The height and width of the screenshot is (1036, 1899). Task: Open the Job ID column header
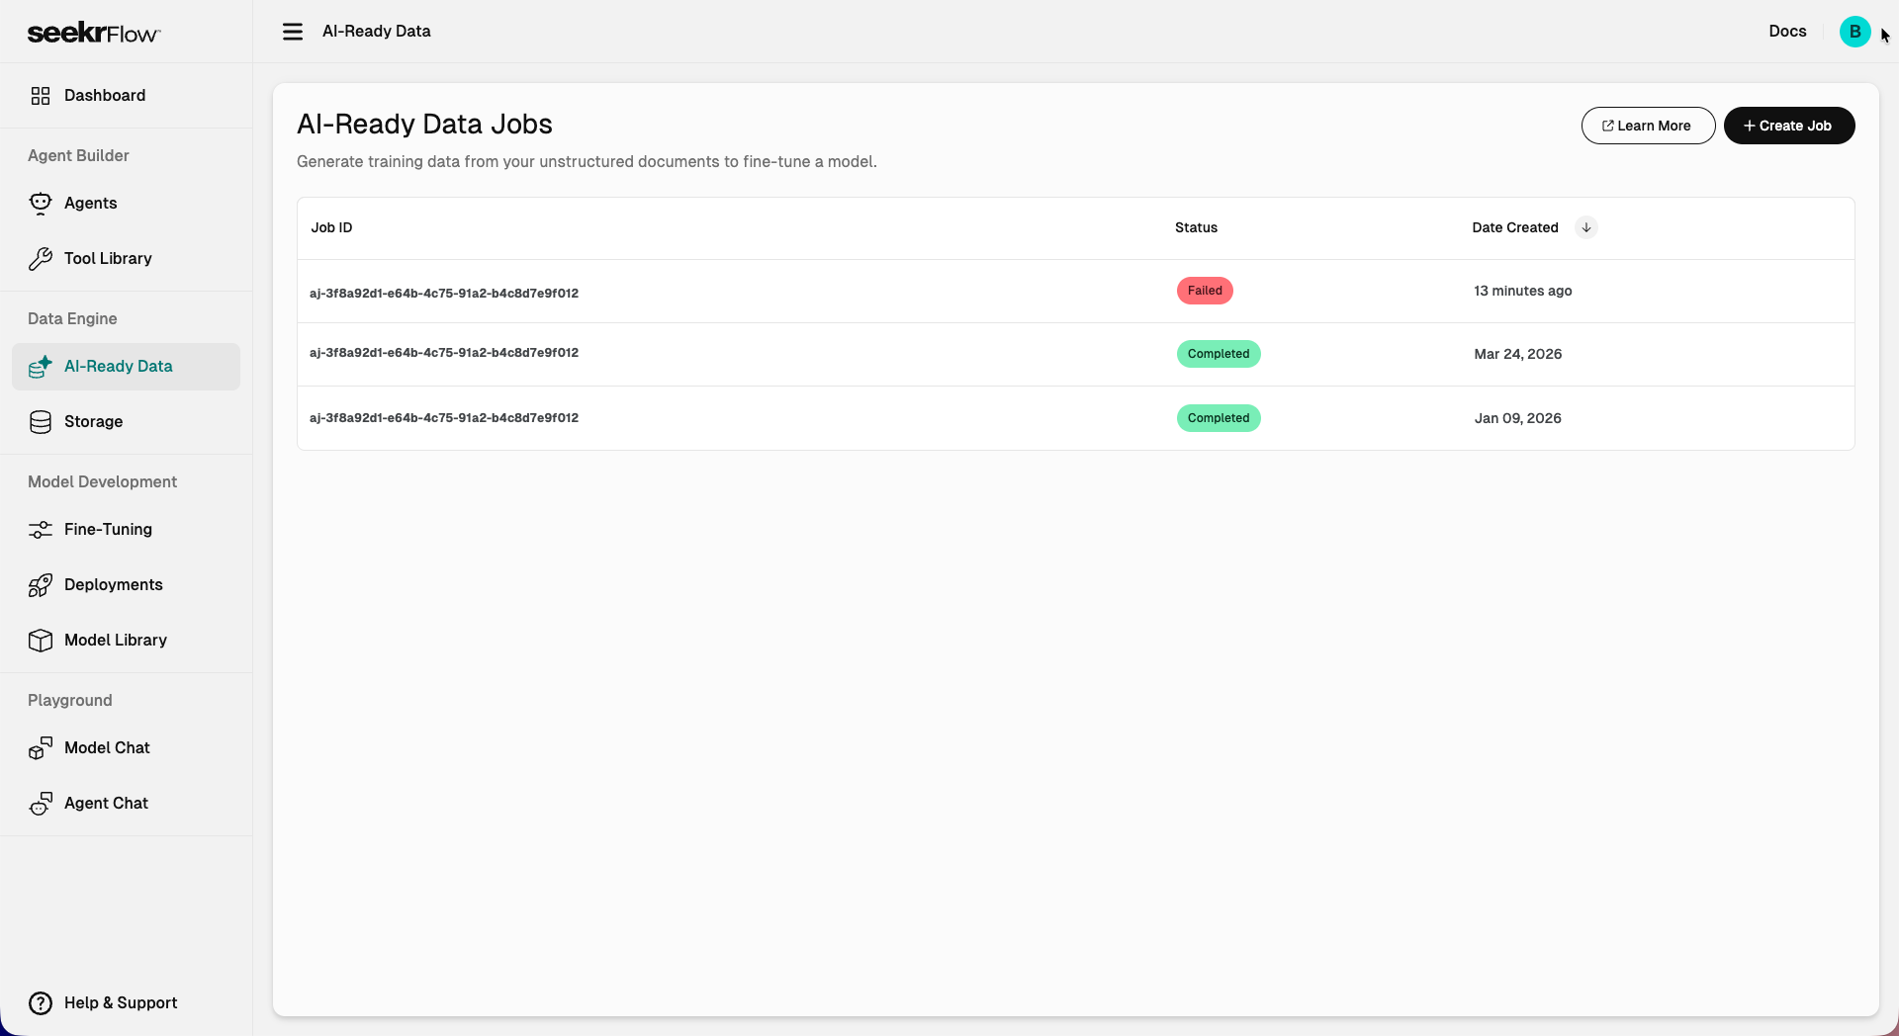330,227
